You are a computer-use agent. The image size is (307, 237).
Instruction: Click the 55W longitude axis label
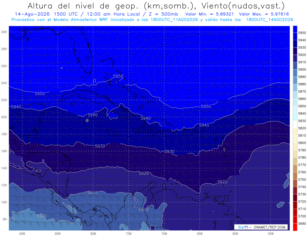click(271, 234)
